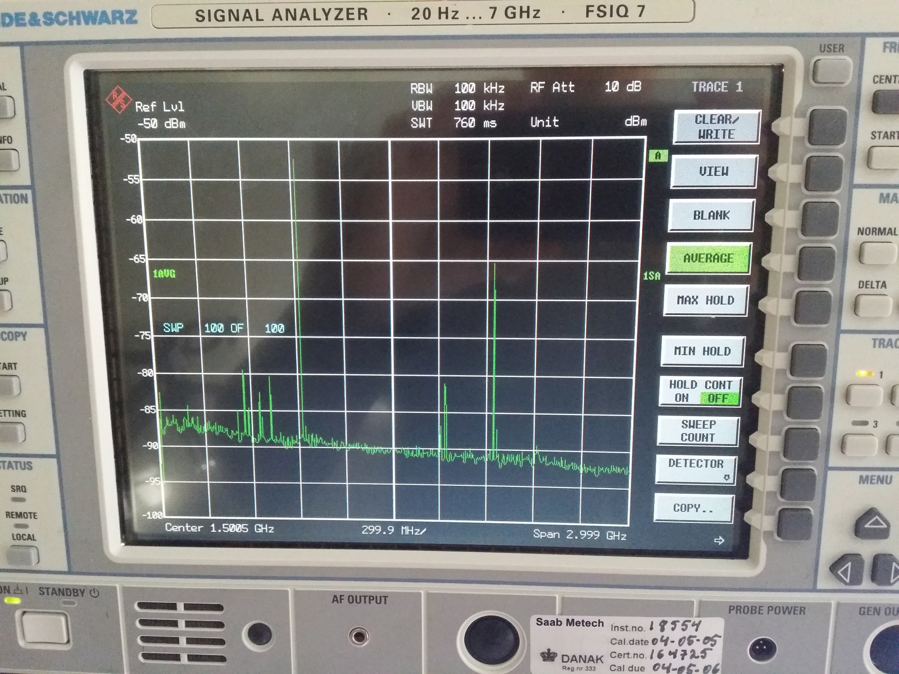Tap the MENU left-arrow key

847,571
